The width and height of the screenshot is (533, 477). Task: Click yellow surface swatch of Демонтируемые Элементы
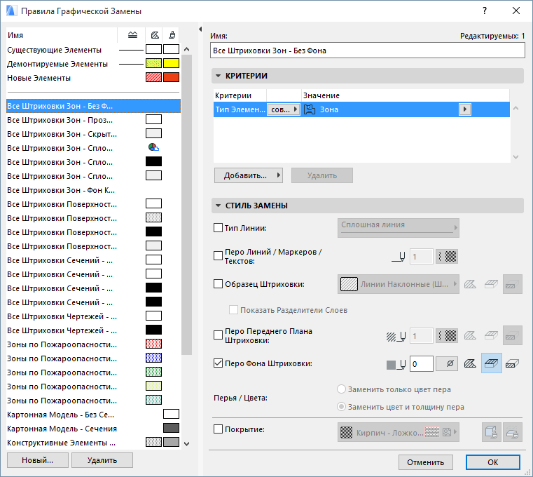coord(171,63)
